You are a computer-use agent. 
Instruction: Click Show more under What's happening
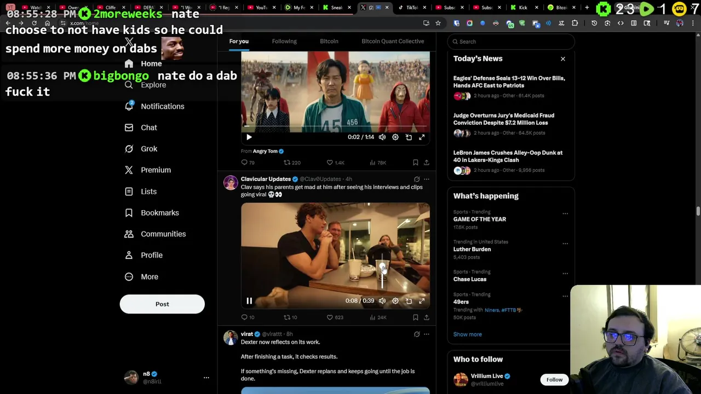(x=467, y=334)
